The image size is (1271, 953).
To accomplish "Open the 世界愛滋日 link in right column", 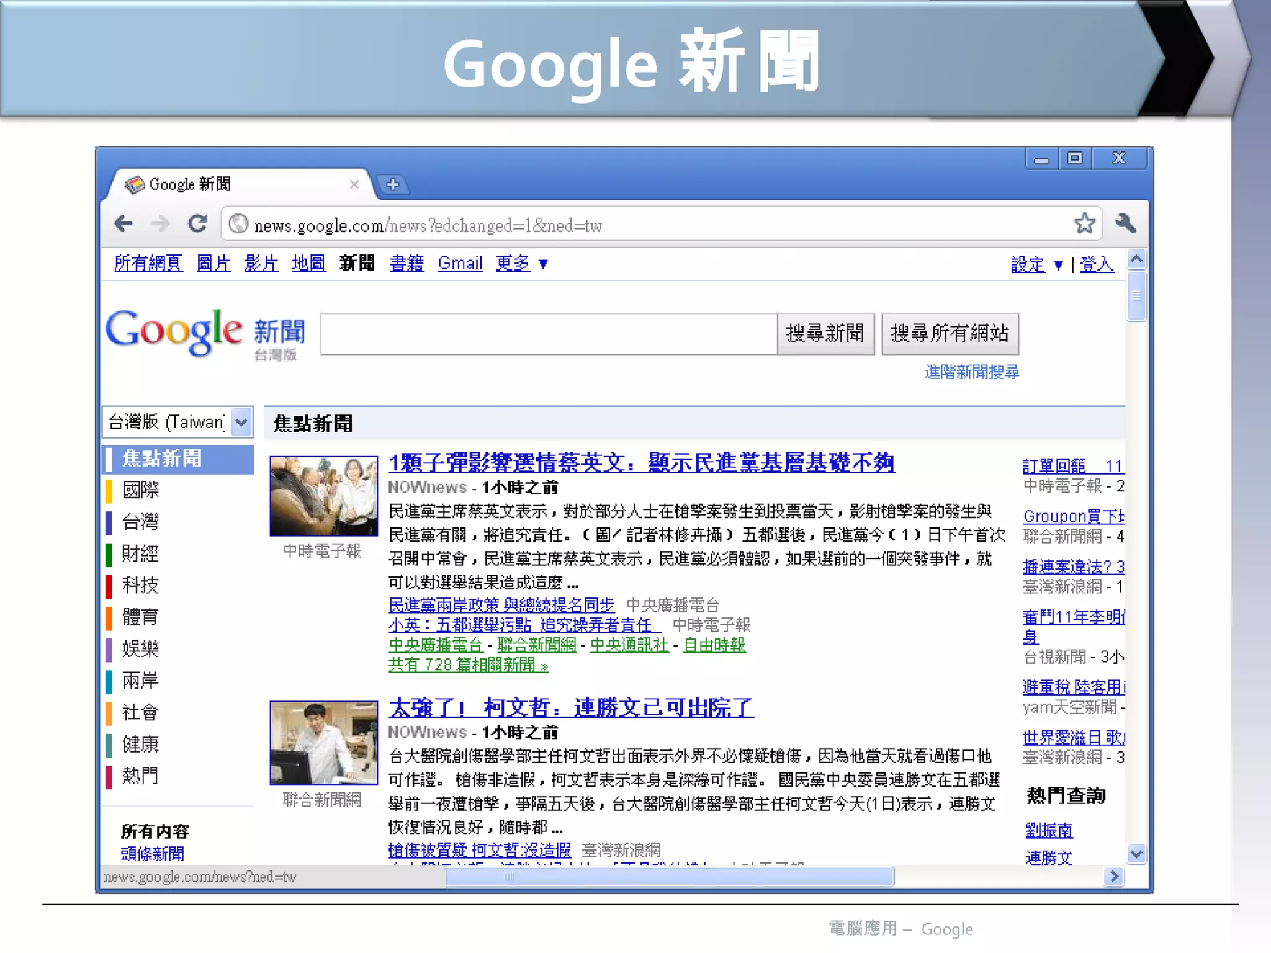I will tap(1074, 737).
